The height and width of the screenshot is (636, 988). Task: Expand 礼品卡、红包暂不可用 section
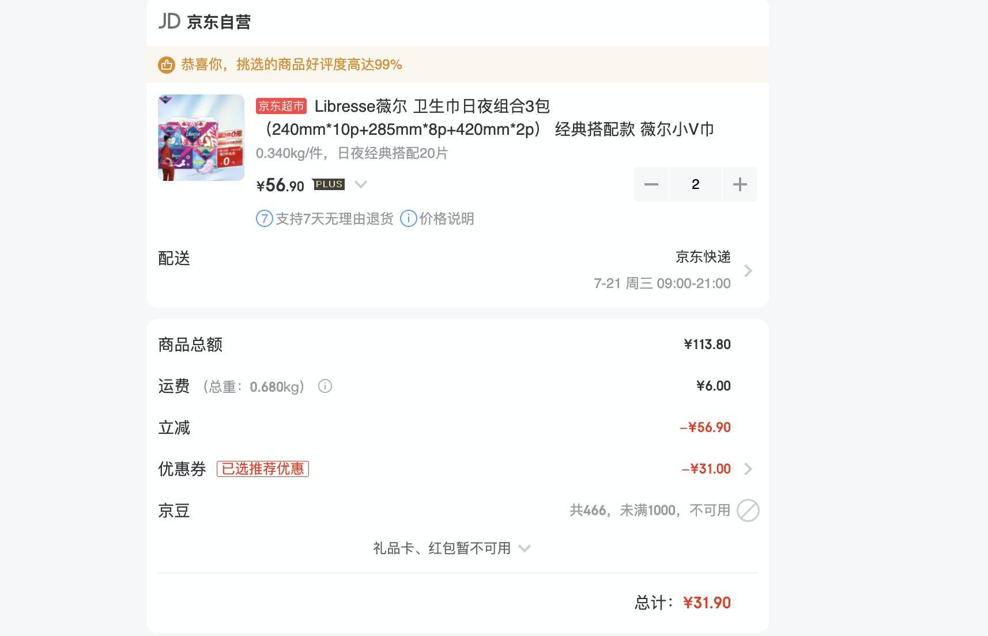coord(451,548)
